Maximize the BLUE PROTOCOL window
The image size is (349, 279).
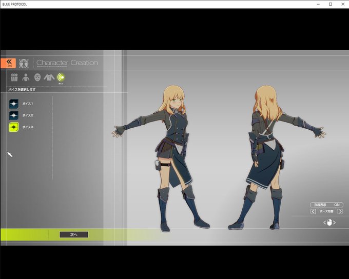point(331,4)
